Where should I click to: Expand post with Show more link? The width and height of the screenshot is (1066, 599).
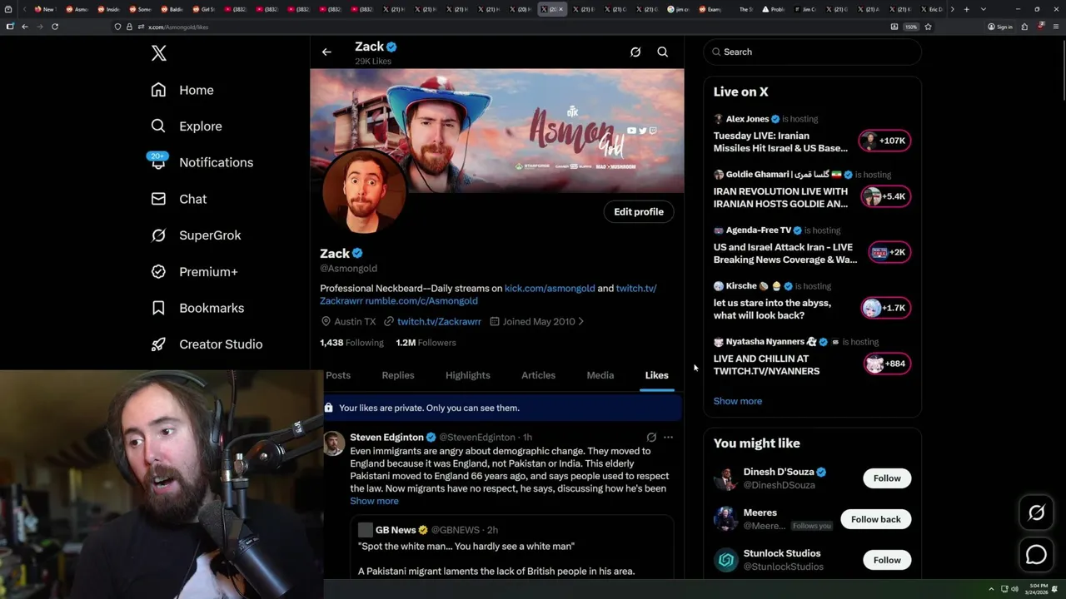[x=374, y=501]
